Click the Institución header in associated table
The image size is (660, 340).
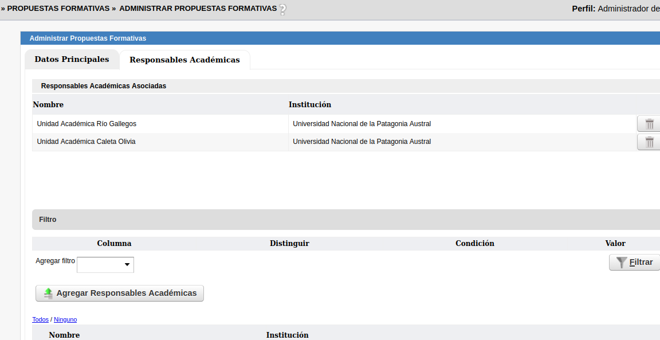310,104
